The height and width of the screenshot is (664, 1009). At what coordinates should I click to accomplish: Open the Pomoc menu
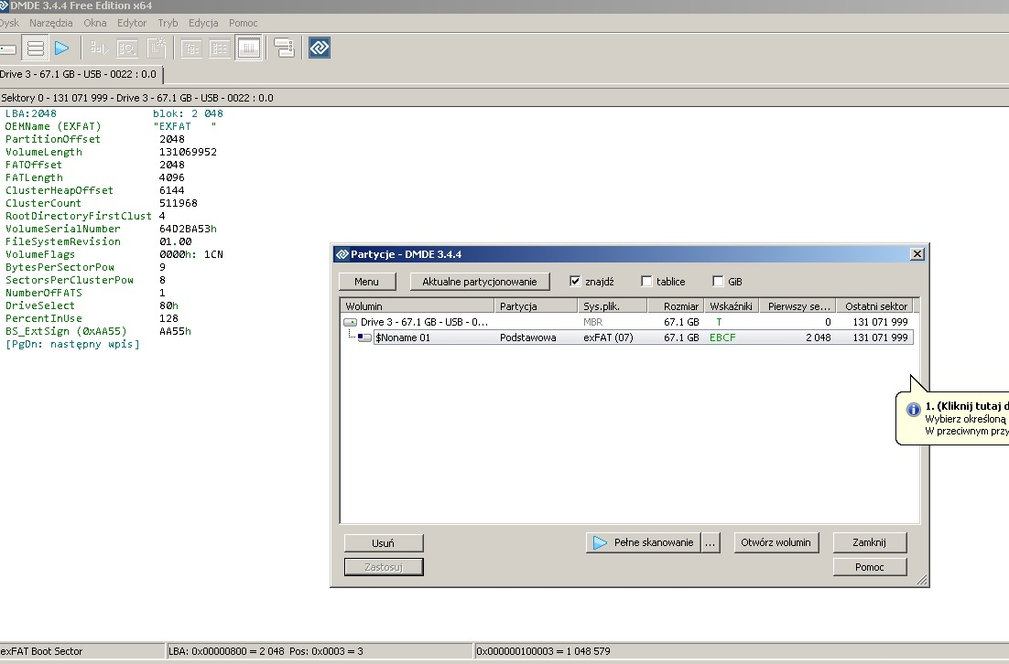244,23
